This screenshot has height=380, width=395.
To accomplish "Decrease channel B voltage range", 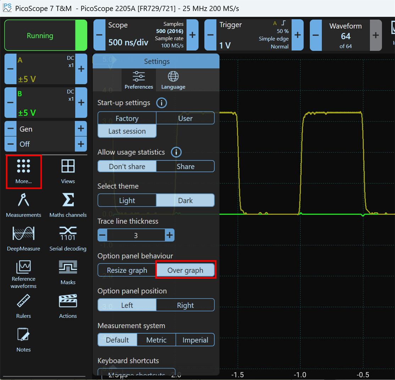I will click(x=10, y=103).
